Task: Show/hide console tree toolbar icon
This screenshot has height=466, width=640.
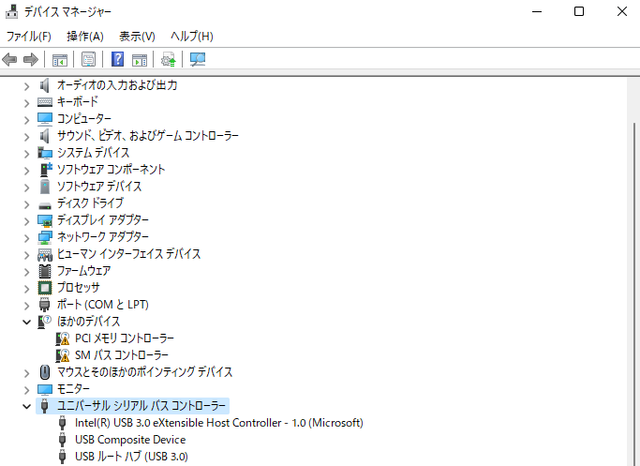Action: 60,60
